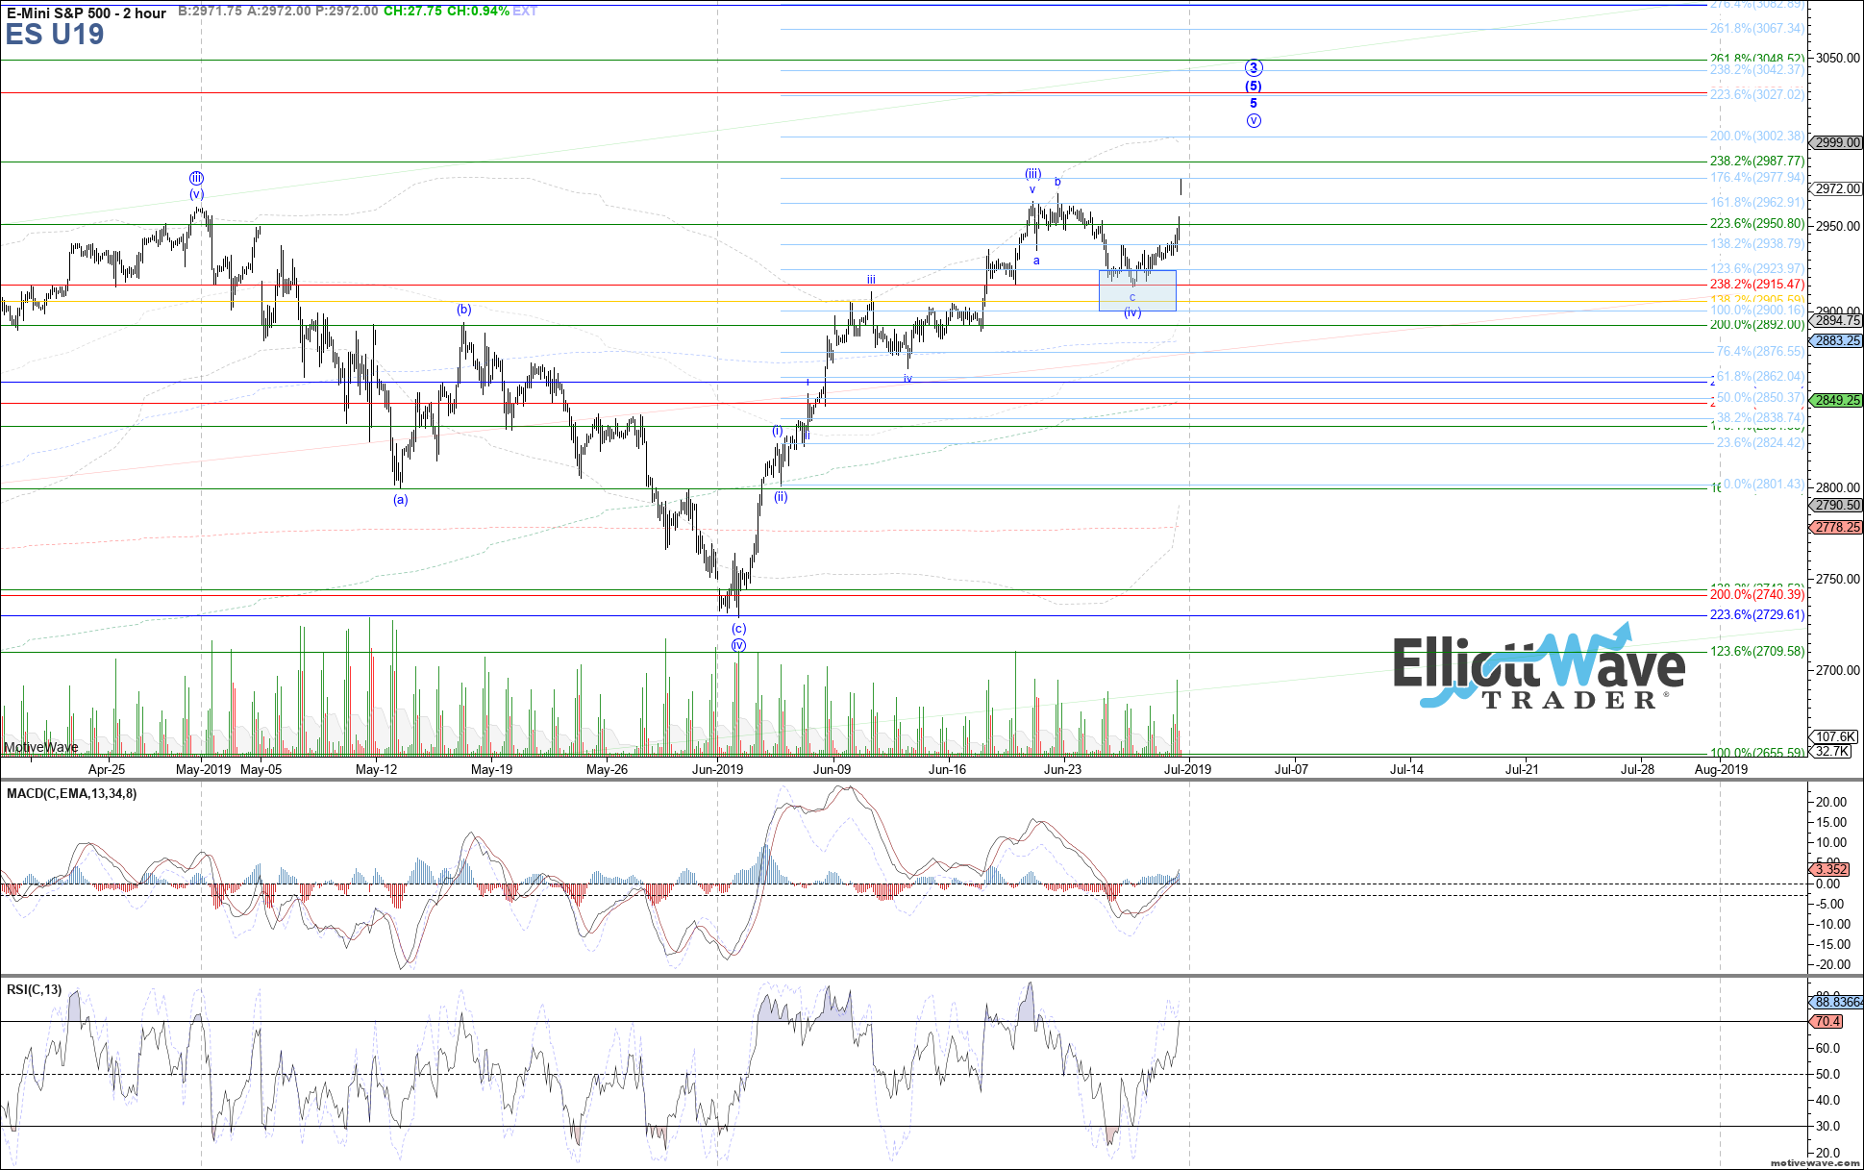
Task: Click the (iv) label under blue box
Action: pyautogui.click(x=1132, y=313)
